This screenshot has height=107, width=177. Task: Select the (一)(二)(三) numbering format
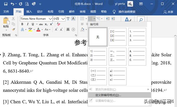(98, 76)
